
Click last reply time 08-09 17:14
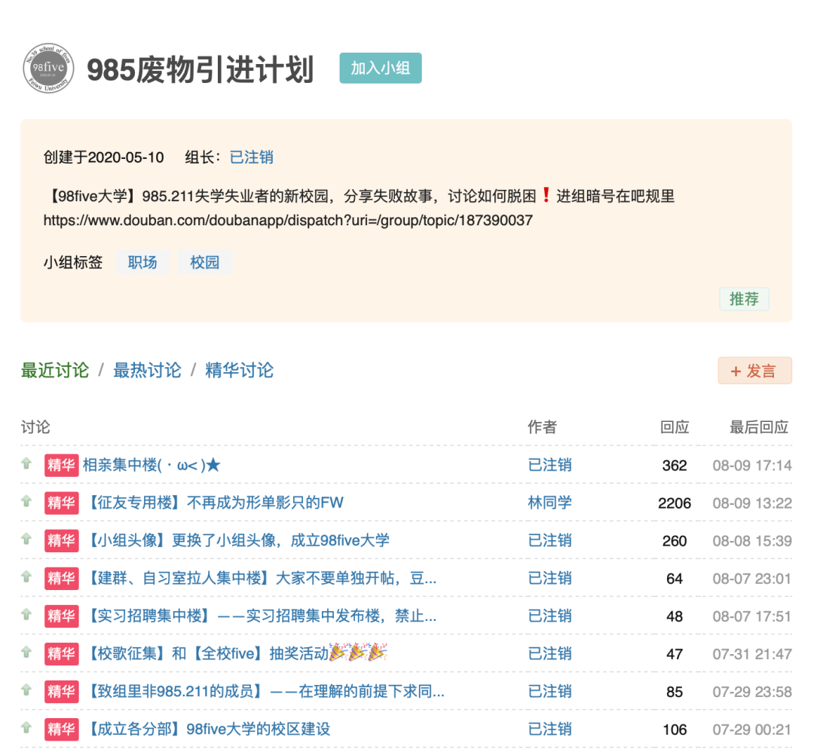point(752,466)
